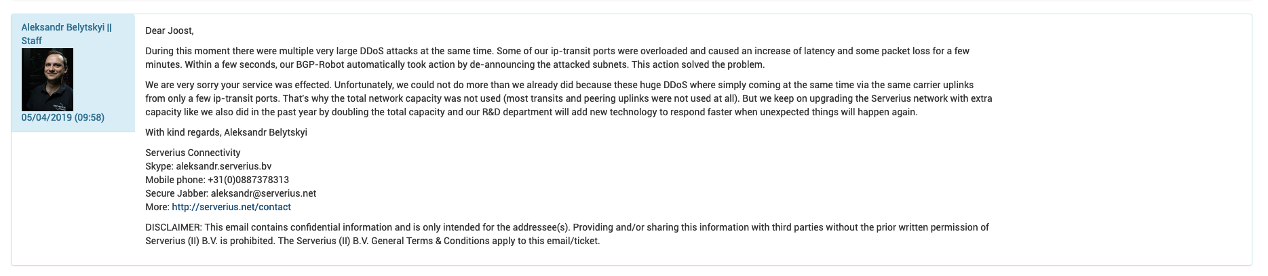Click the word 'DISCLAIMER:' in the footer
Viewport: 1268px width, 276px height.
click(173, 227)
